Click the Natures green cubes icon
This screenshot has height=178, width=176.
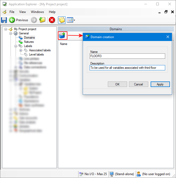[x=21, y=42]
